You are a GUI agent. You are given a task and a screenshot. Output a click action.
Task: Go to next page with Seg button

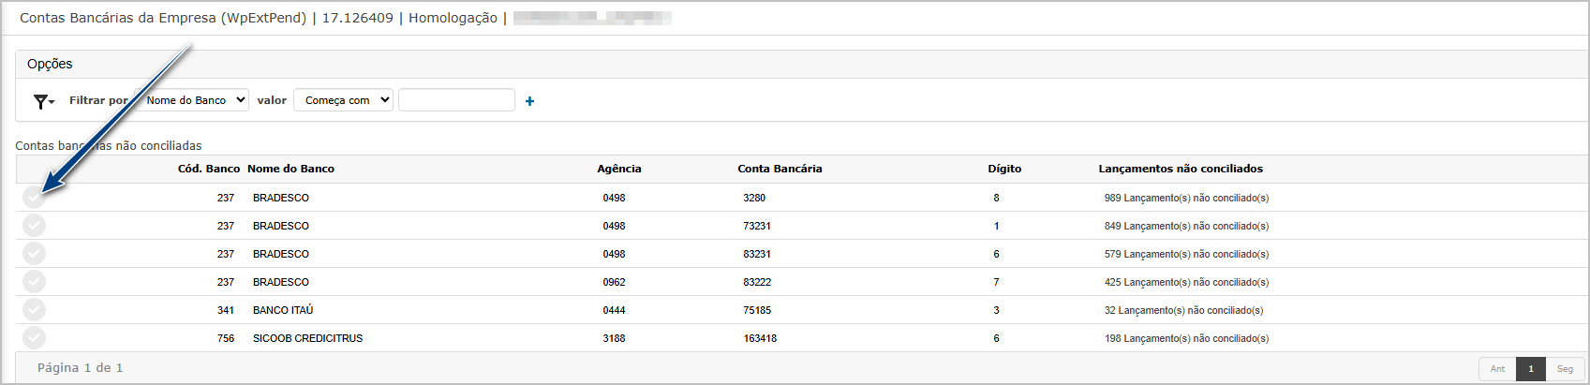point(1565,369)
